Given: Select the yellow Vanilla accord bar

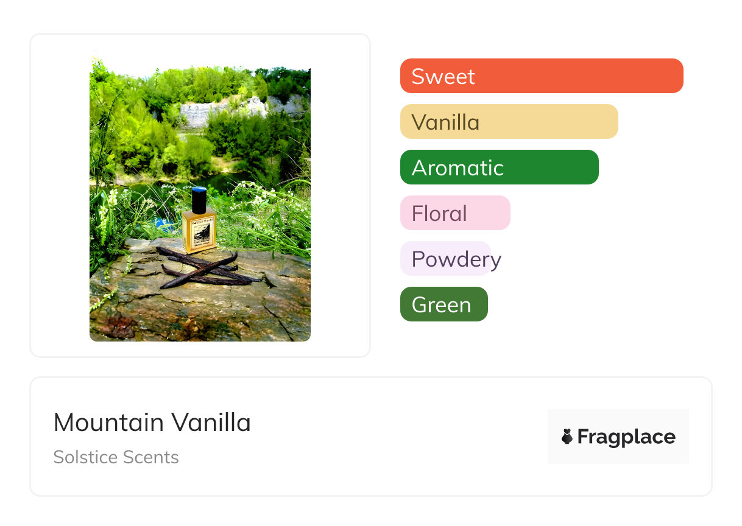Looking at the screenshot, I should tap(509, 122).
